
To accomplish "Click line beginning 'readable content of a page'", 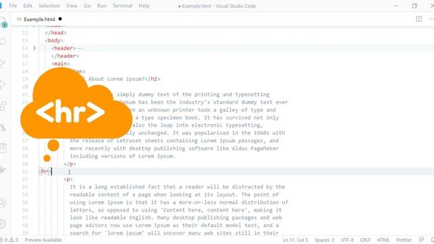I will [x=174, y=195].
